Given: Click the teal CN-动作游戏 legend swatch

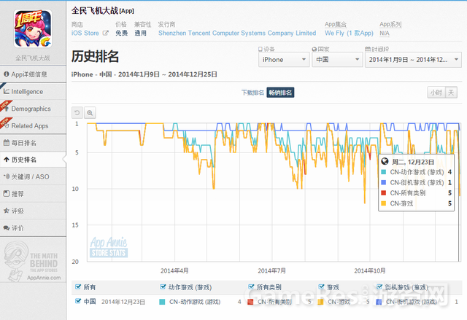Looking at the screenshot, I should pyautogui.click(x=162, y=302).
